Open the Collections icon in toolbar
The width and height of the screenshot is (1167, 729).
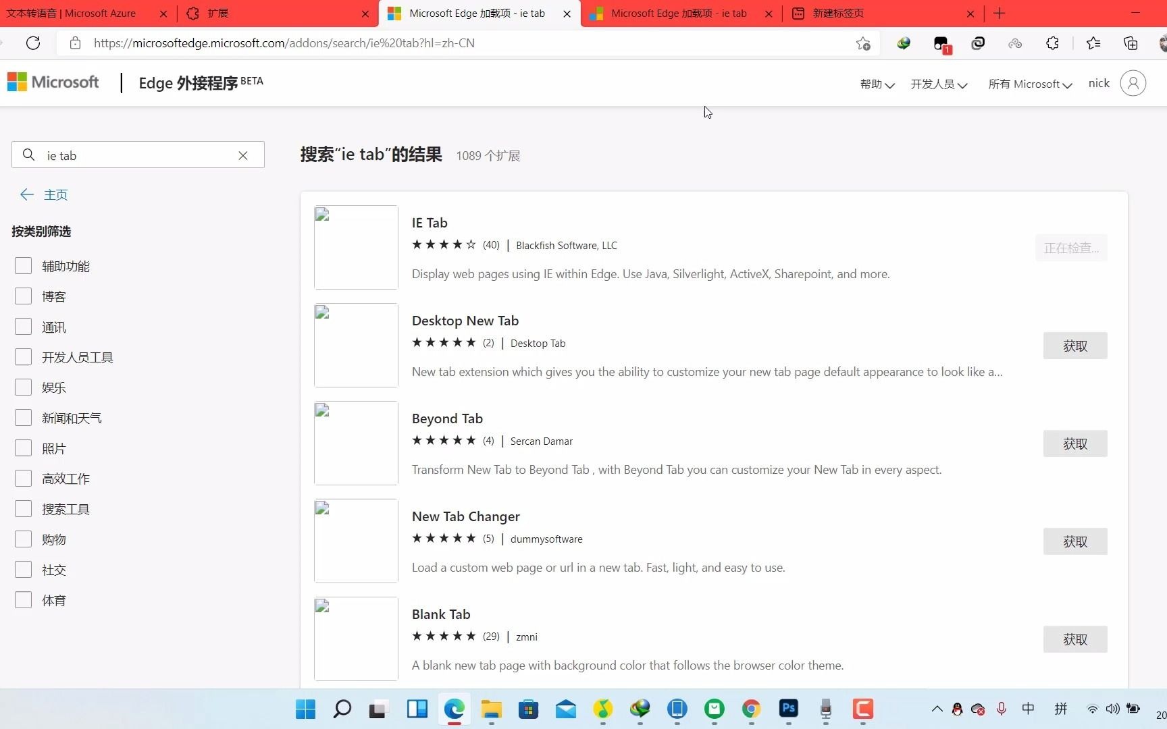1131,43
